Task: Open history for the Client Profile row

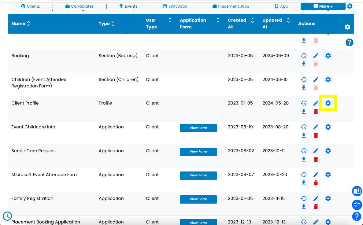Action: point(303,103)
